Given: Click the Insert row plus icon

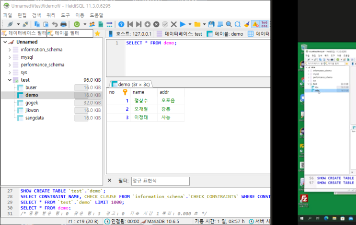Looking at the screenshot, I should tap(148, 24).
